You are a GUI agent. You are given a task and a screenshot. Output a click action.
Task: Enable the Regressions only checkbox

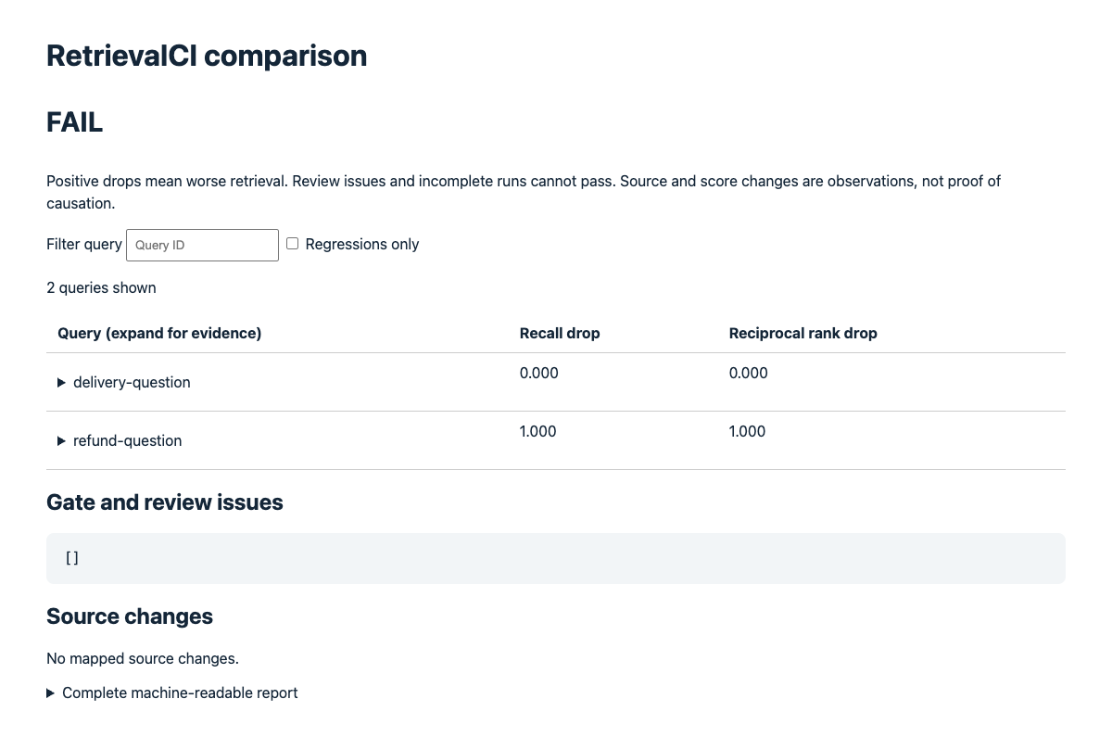tap(292, 244)
